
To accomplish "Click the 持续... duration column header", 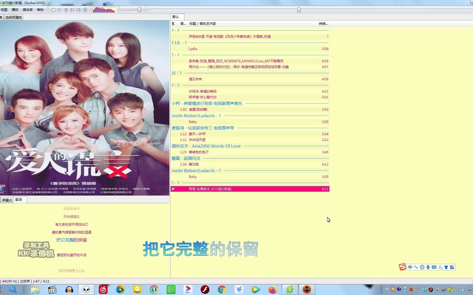I will [323, 24].
